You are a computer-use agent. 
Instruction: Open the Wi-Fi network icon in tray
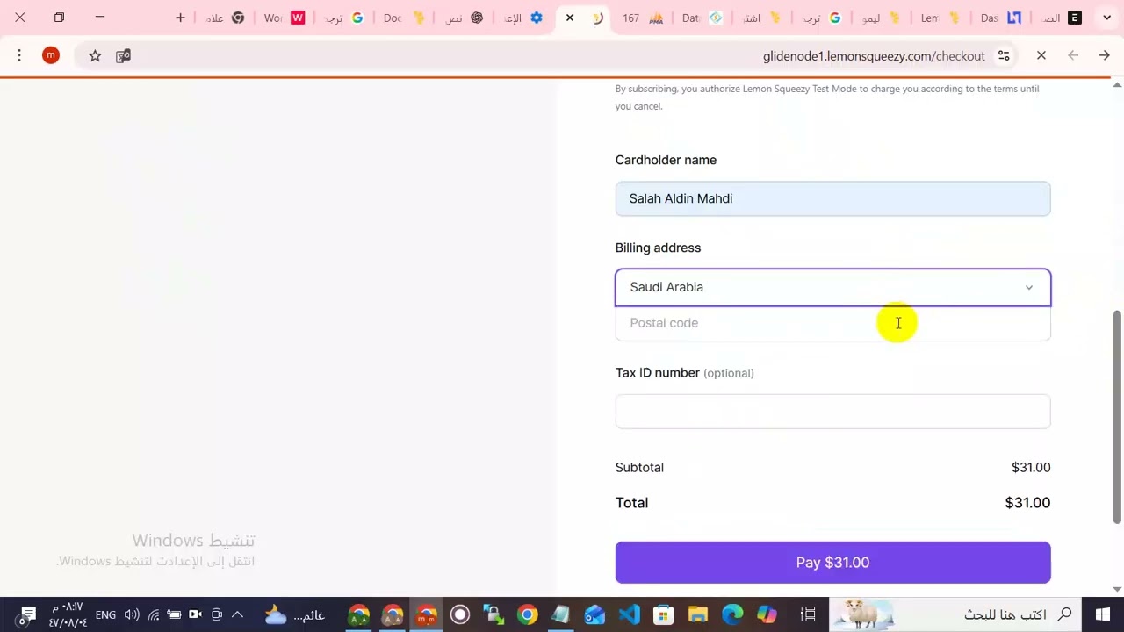(x=154, y=614)
